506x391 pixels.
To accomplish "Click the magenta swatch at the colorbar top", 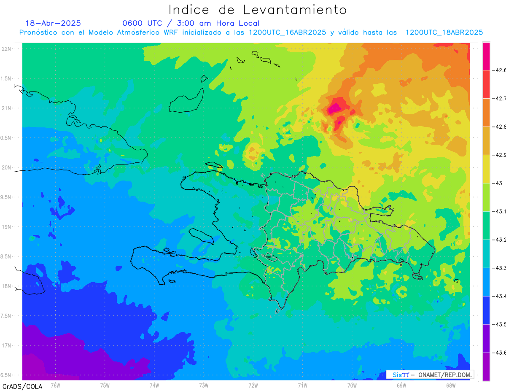I will (x=486, y=56).
